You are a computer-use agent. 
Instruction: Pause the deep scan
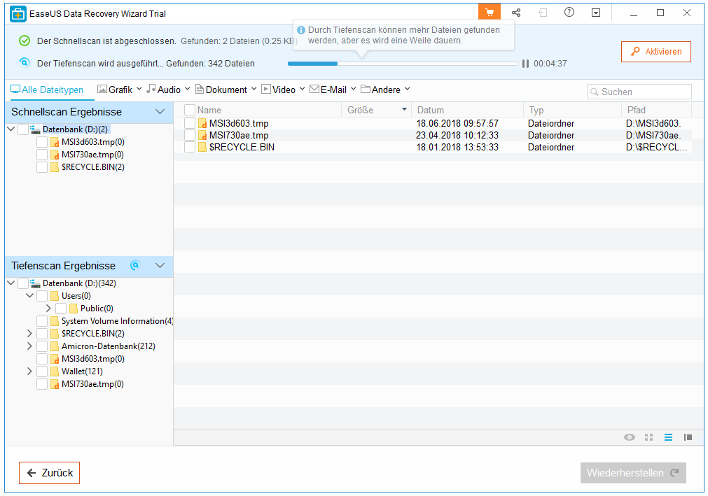click(x=525, y=64)
